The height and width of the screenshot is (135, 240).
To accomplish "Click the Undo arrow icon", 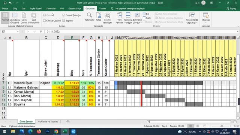I will (x=10, y=3).
